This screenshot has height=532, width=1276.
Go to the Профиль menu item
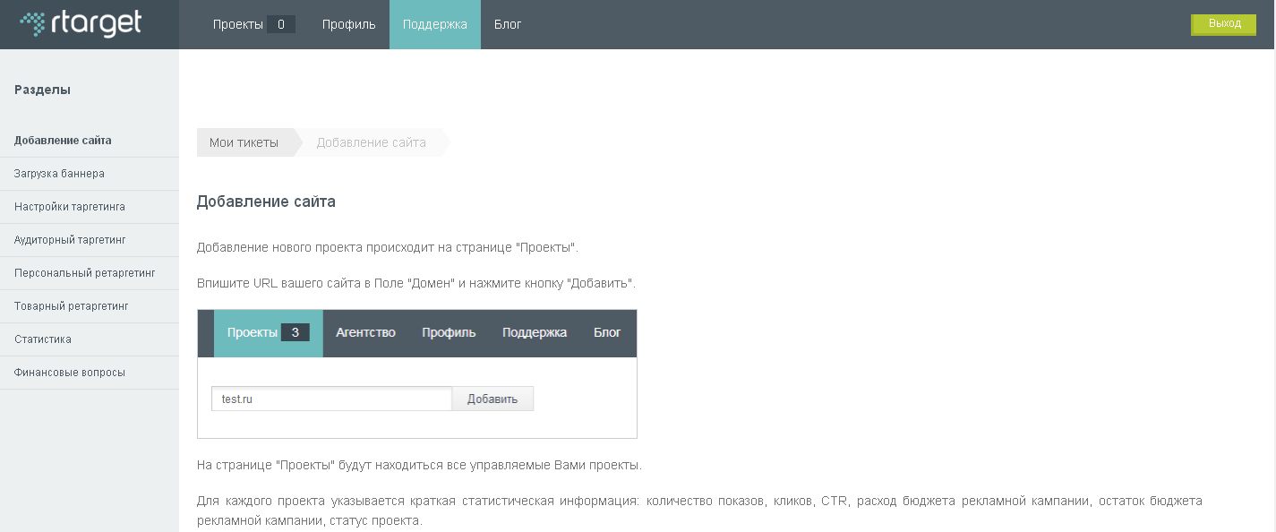pyautogui.click(x=349, y=24)
